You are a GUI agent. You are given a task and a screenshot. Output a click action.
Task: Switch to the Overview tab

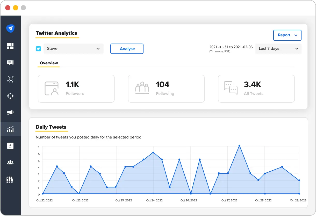pyautogui.click(x=49, y=63)
